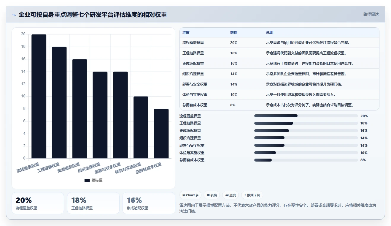
Task: Click the 组织治理权重 bar in chart
Action: click(100, 115)
